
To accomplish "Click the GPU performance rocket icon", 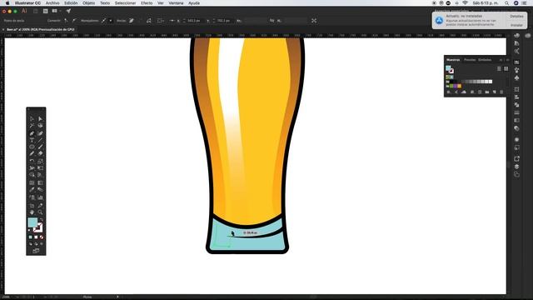I will coord(68,11).
